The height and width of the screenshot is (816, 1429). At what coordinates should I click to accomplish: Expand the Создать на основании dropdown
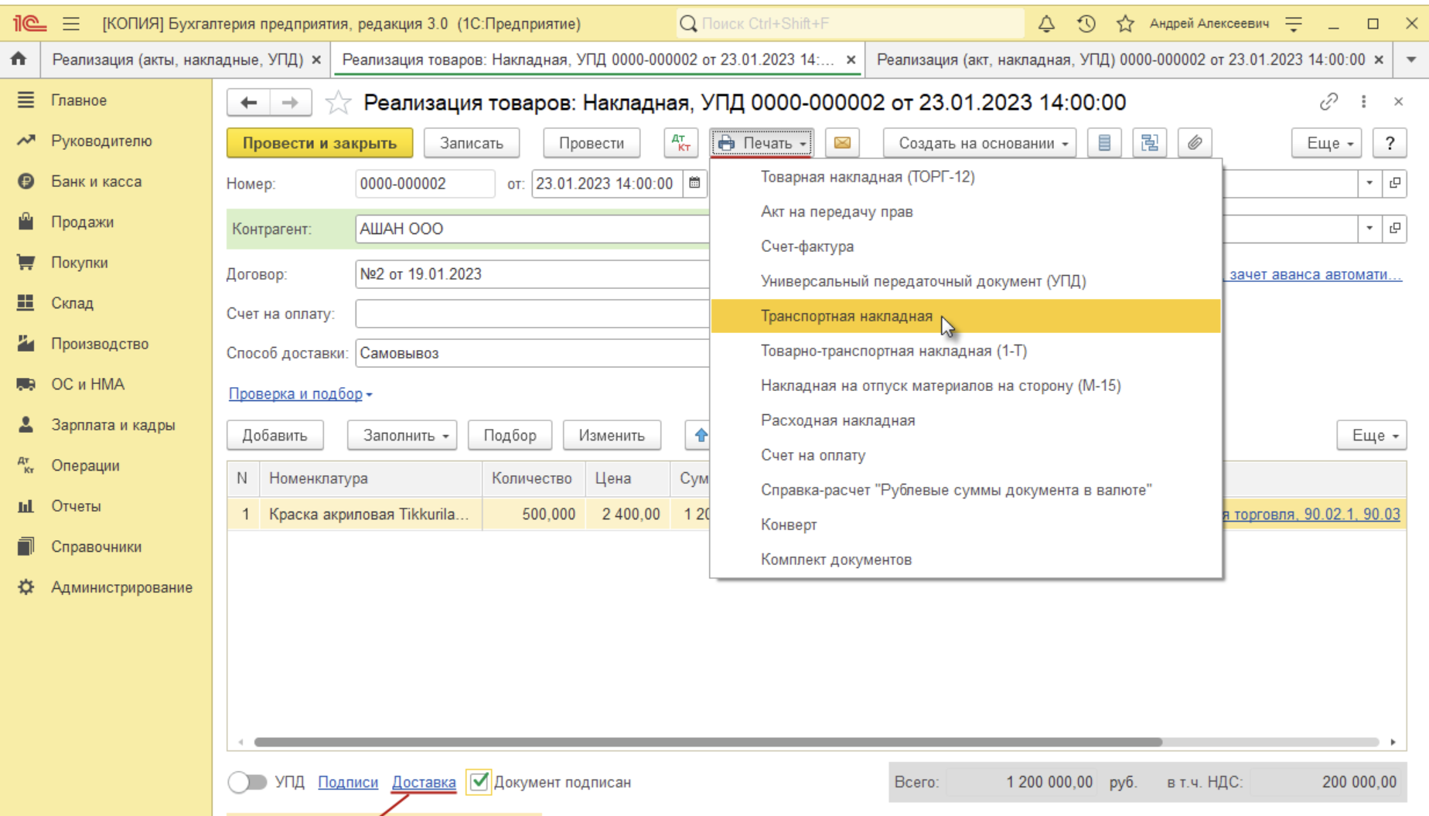coord(980,143)
